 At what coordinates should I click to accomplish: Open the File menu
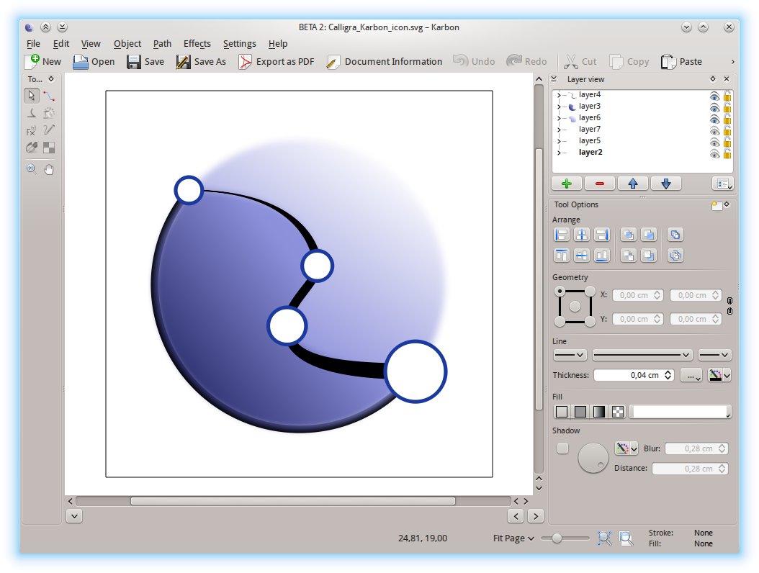tap(33, 44)
